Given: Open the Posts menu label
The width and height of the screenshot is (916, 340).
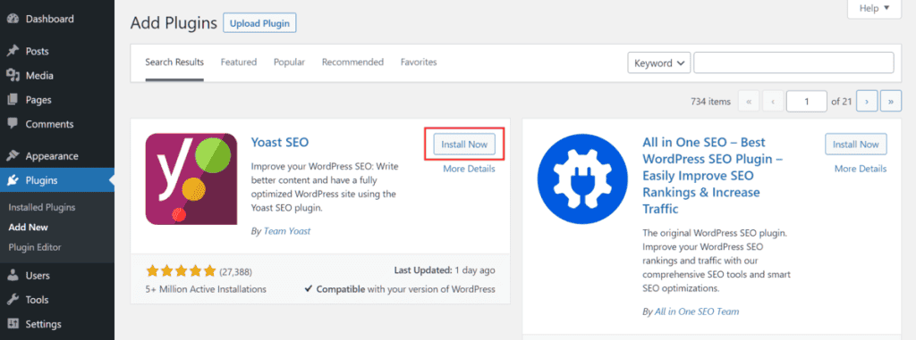Looking at the screenshot, I should pyautogui.click(x=37, y=52).
